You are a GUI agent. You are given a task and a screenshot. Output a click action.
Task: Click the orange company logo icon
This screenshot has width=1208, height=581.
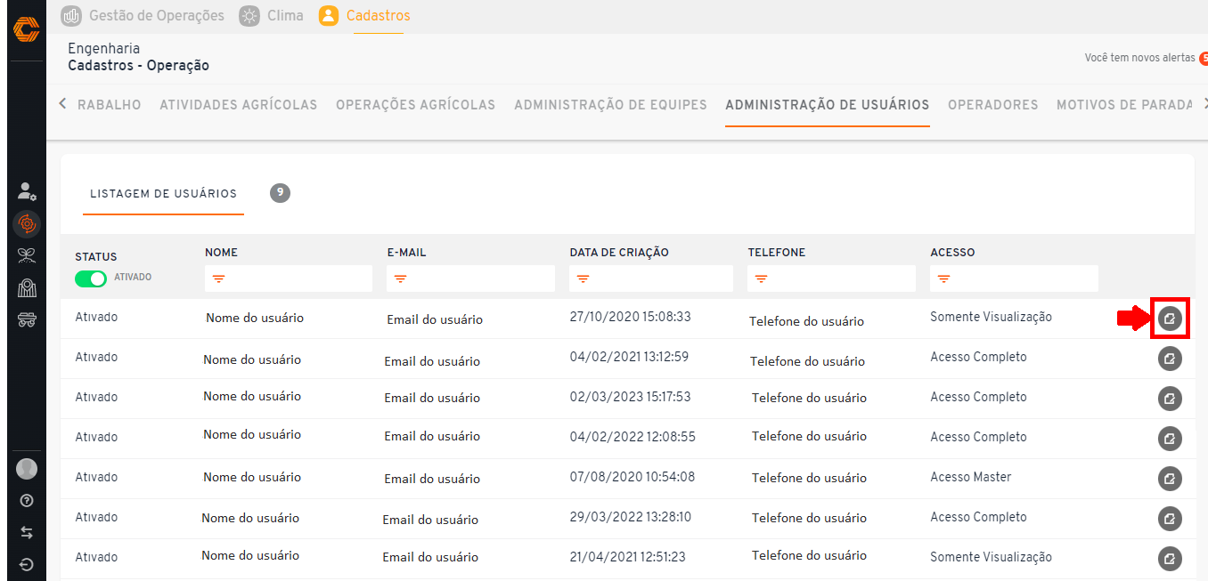click(26, 28)
